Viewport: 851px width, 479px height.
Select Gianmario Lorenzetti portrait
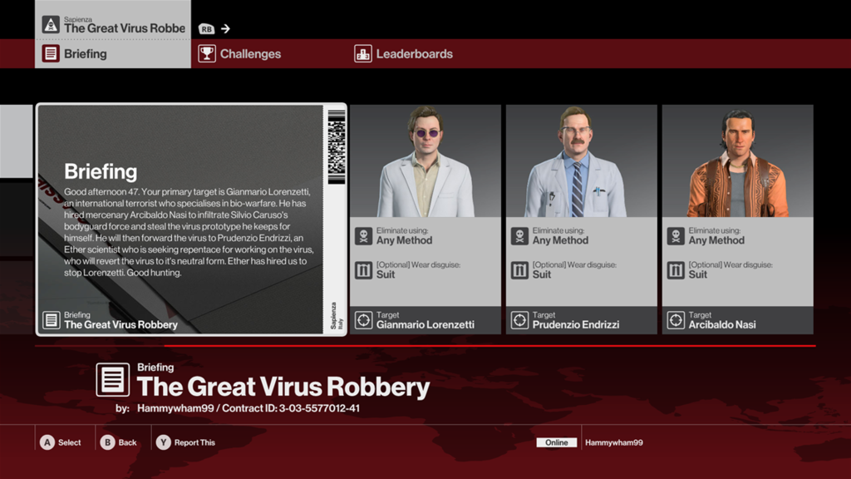point(425,161)
